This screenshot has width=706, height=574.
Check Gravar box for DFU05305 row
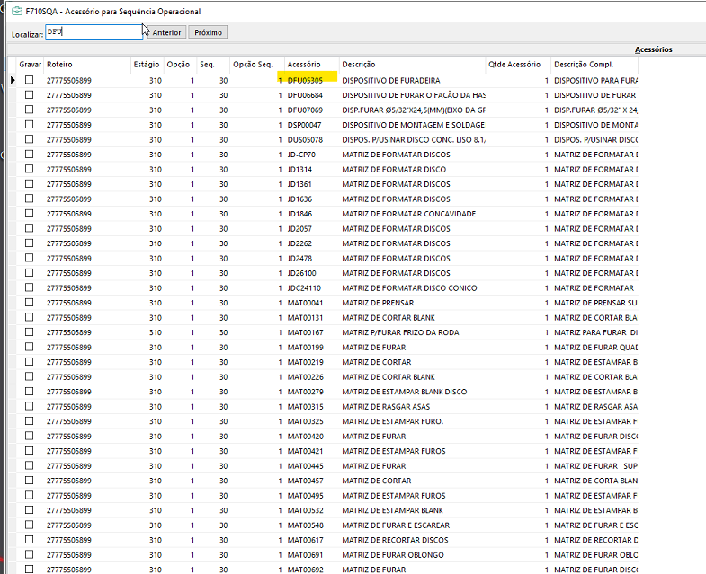click(30, 80)
